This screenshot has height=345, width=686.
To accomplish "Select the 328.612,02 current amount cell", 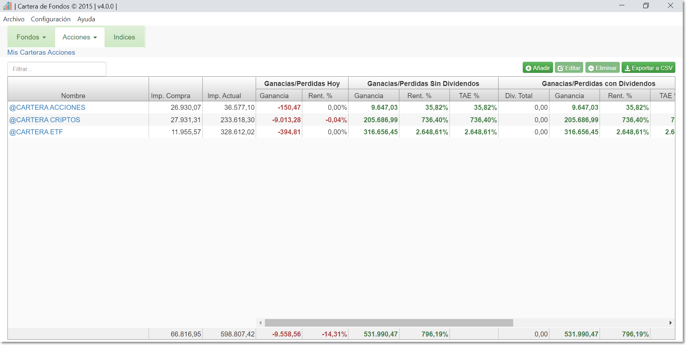I will coord(229,132).
